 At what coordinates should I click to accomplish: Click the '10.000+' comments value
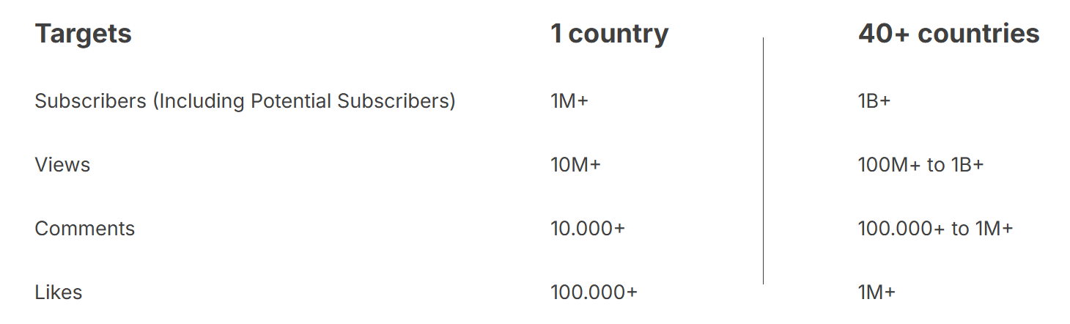tap(588, 229)
